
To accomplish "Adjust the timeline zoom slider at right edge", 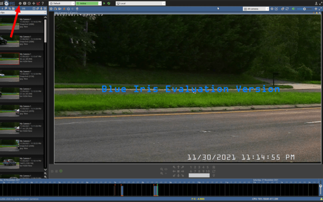I will [321, 186].
